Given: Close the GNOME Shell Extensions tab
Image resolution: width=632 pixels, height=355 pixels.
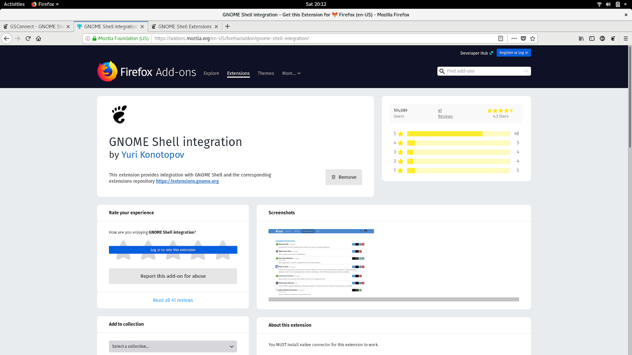Looking at the screenshot, I should point(216,26).
